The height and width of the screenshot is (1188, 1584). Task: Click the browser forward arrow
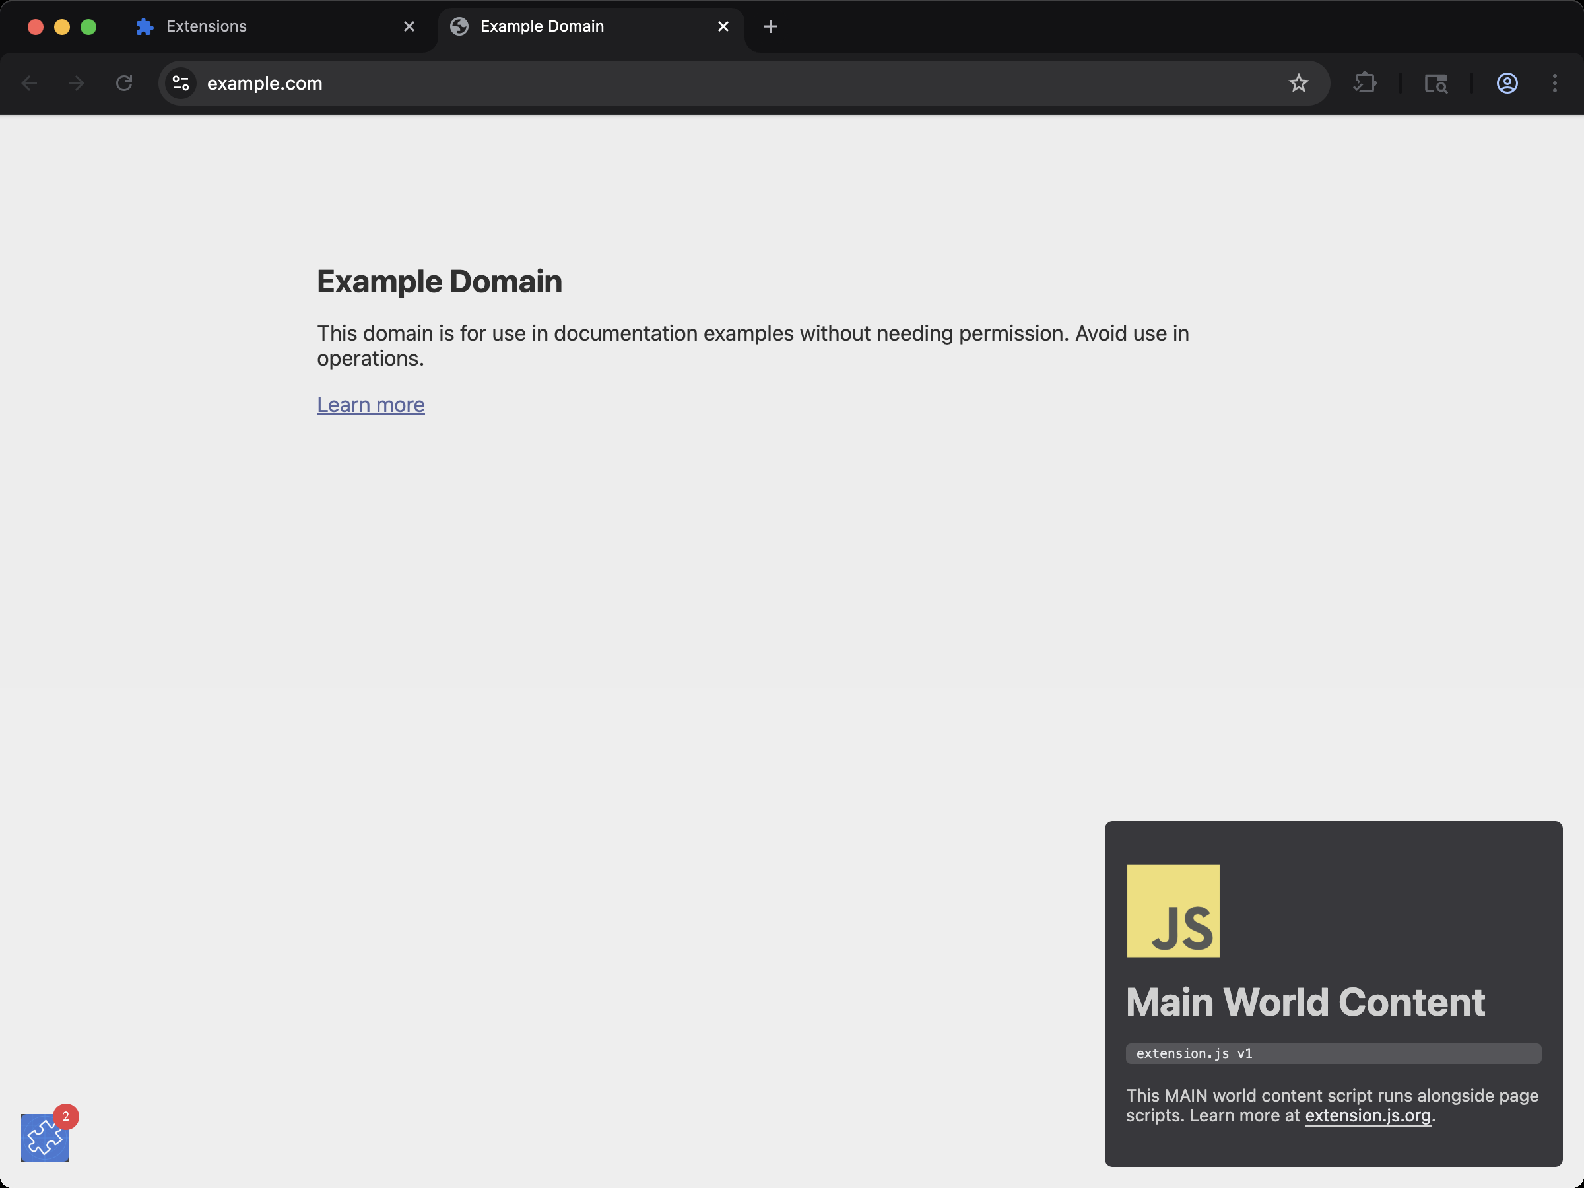pos(76,83)
